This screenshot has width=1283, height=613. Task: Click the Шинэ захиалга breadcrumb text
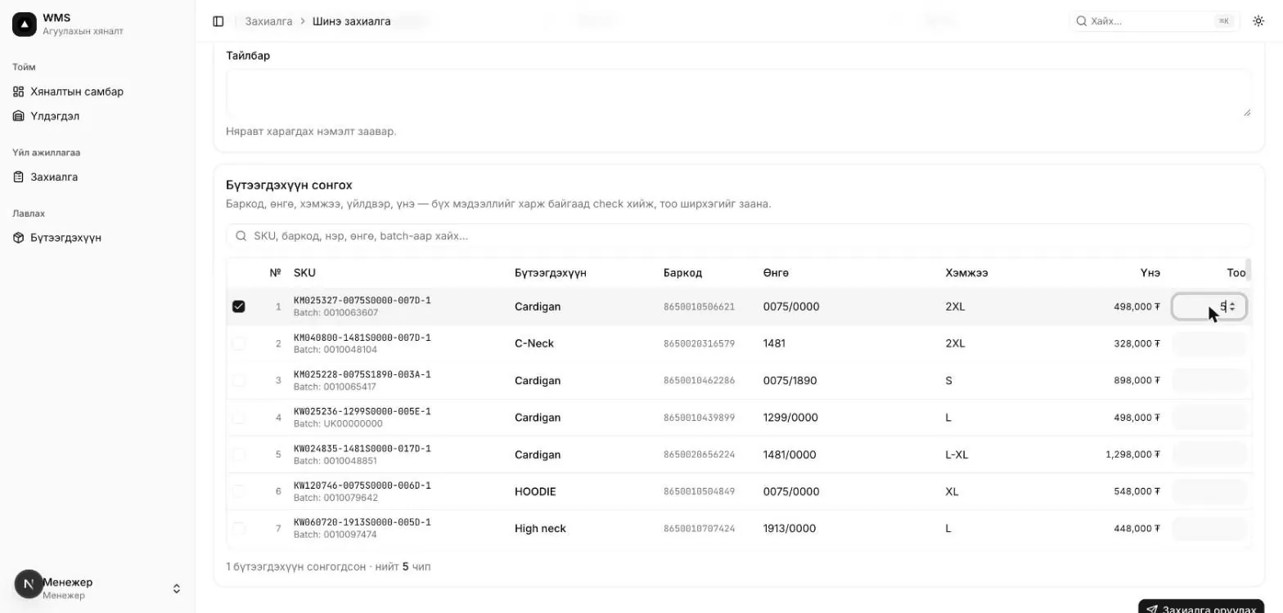point(351,21)
